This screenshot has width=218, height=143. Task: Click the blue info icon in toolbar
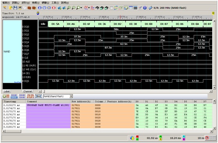145,8
